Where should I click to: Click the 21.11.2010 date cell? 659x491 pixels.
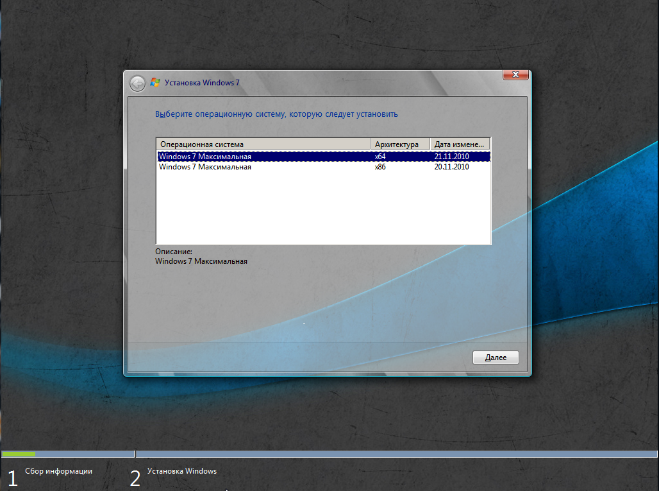(x=452, y=157)
